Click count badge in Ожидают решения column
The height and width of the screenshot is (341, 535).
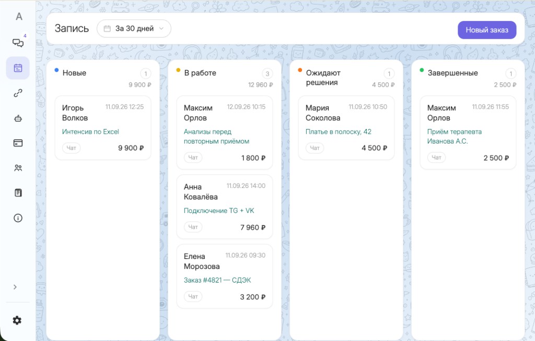click(389, 74)
